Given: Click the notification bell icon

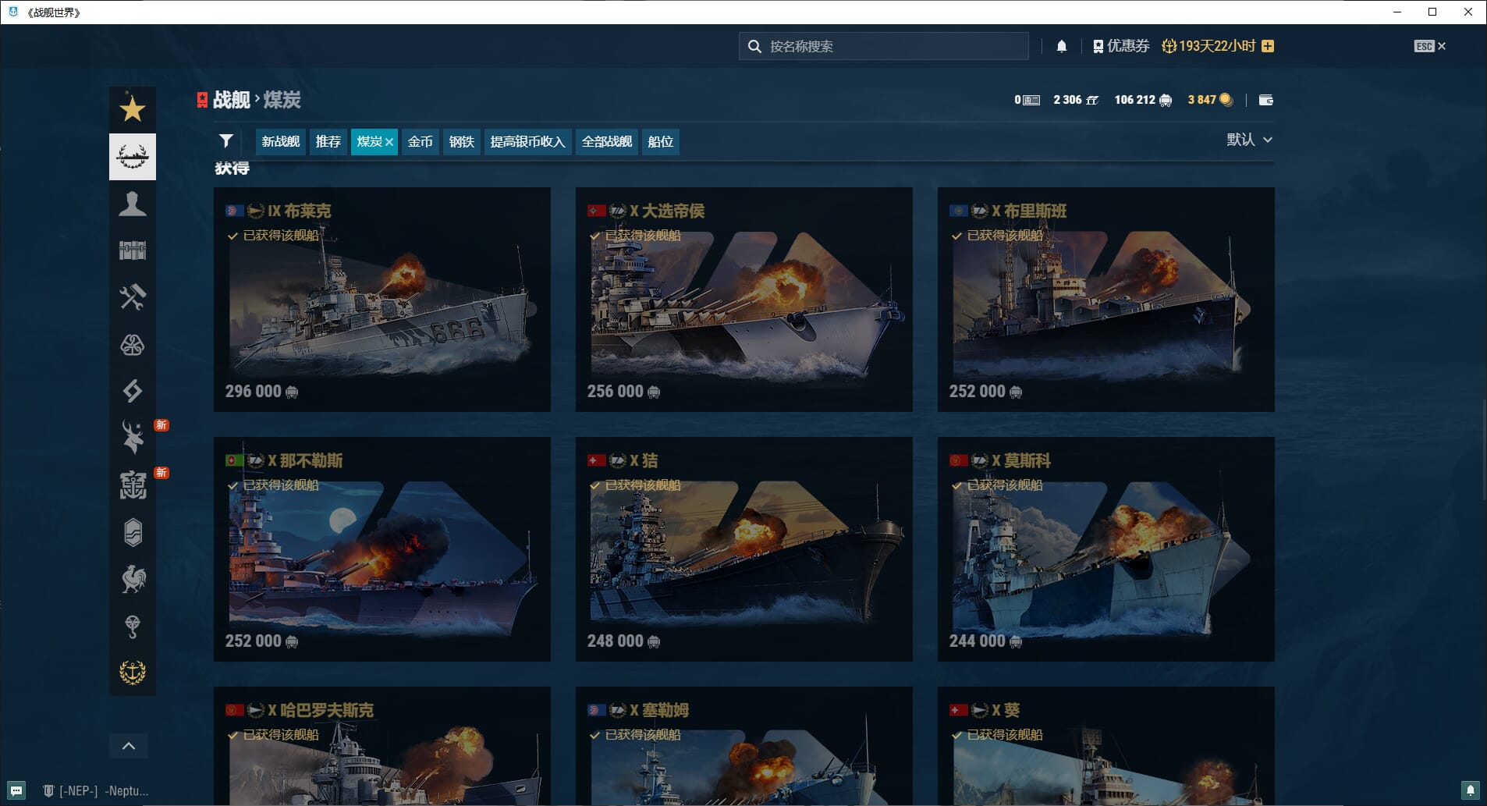Looking at the screenshot, I should tap(1061, 46).
